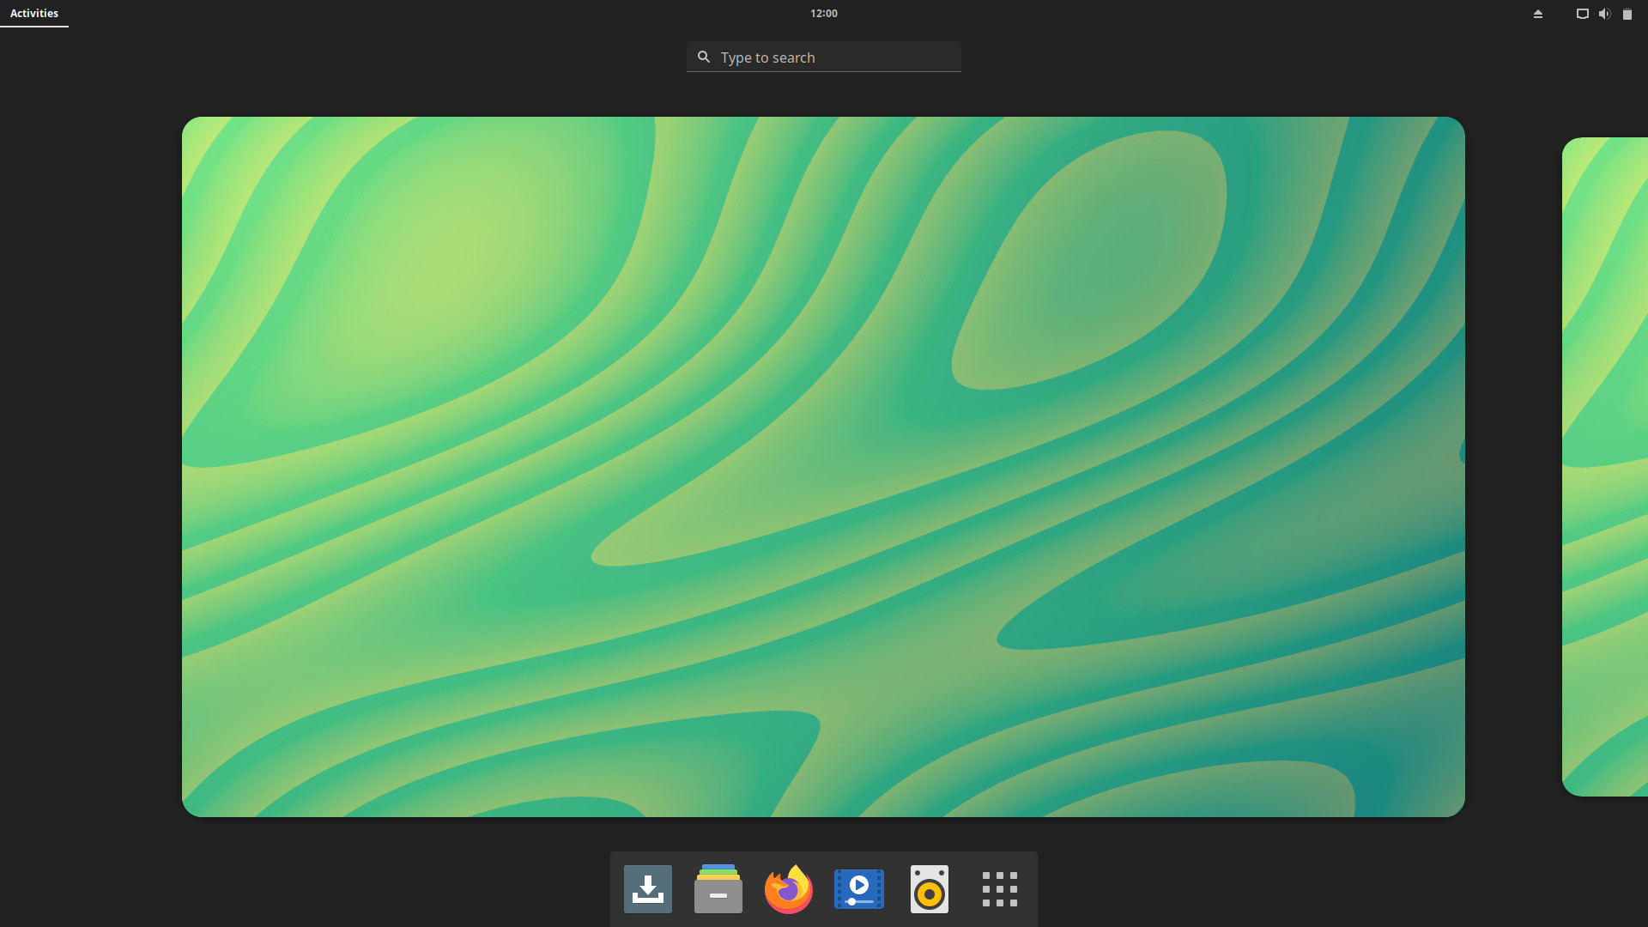Viewport: 1648px width, 927px height.
Task: Click the first desktop workspace thumbnail
Action: pos(824,466)
